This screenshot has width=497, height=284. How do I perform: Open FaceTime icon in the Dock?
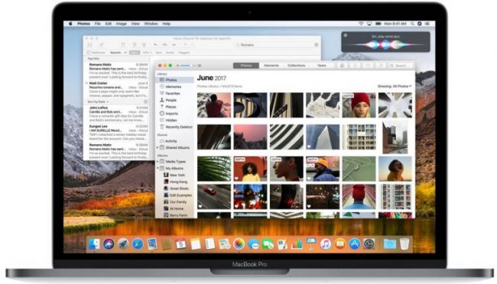[x=268, y=244]
